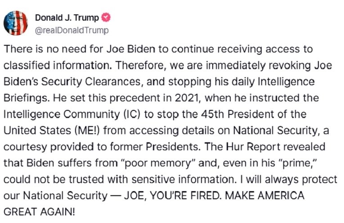Select the words "Security Clearances" in the post
344x223 pixels.
(x=91, y=82)
